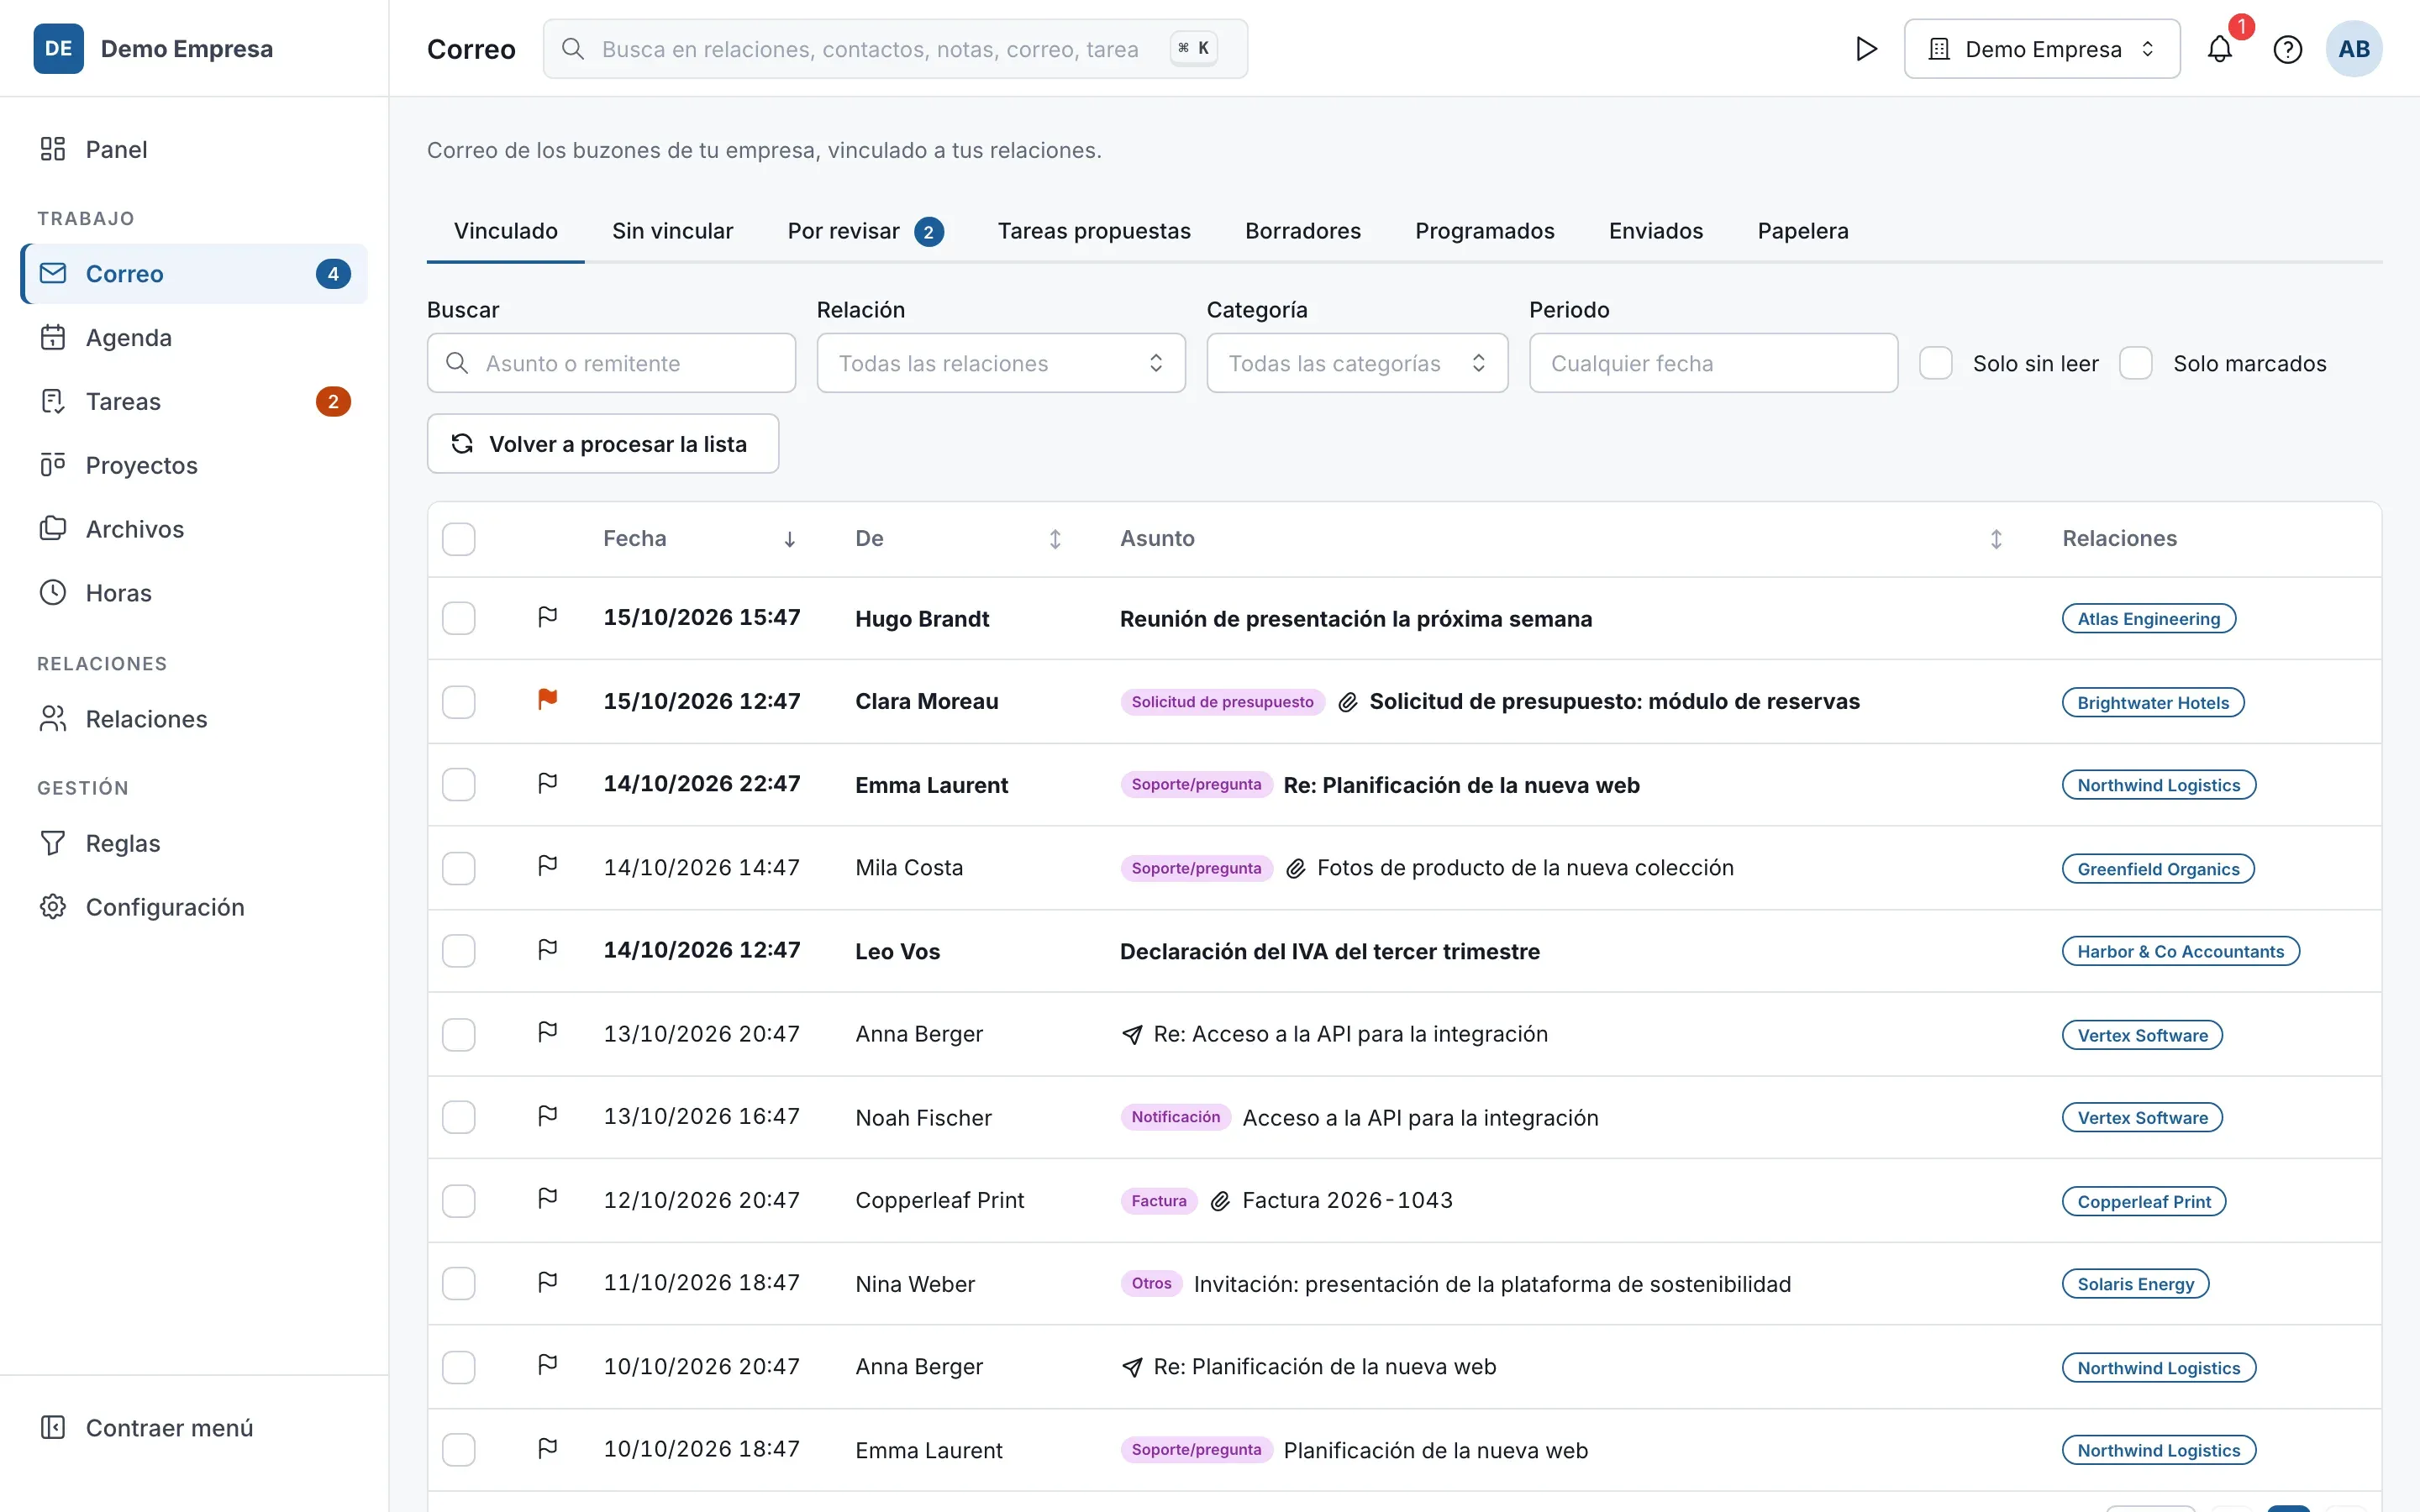Switch to Por revisar tab
Viewport: 2420px width, 1512px height.
(865, 231)
